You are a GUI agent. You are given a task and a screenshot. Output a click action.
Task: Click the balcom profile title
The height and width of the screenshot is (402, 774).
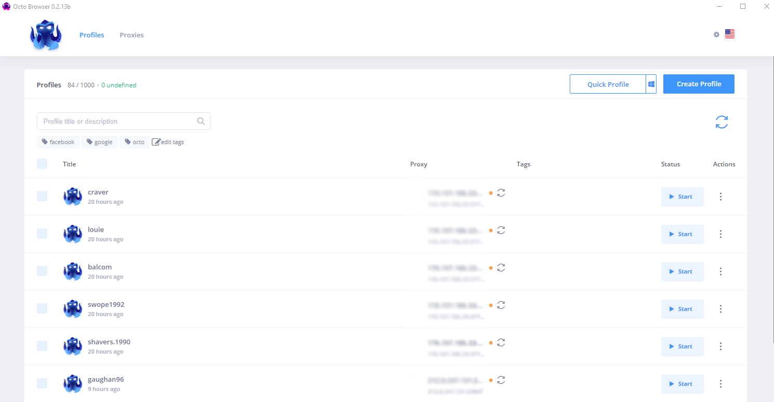point(100,267)
